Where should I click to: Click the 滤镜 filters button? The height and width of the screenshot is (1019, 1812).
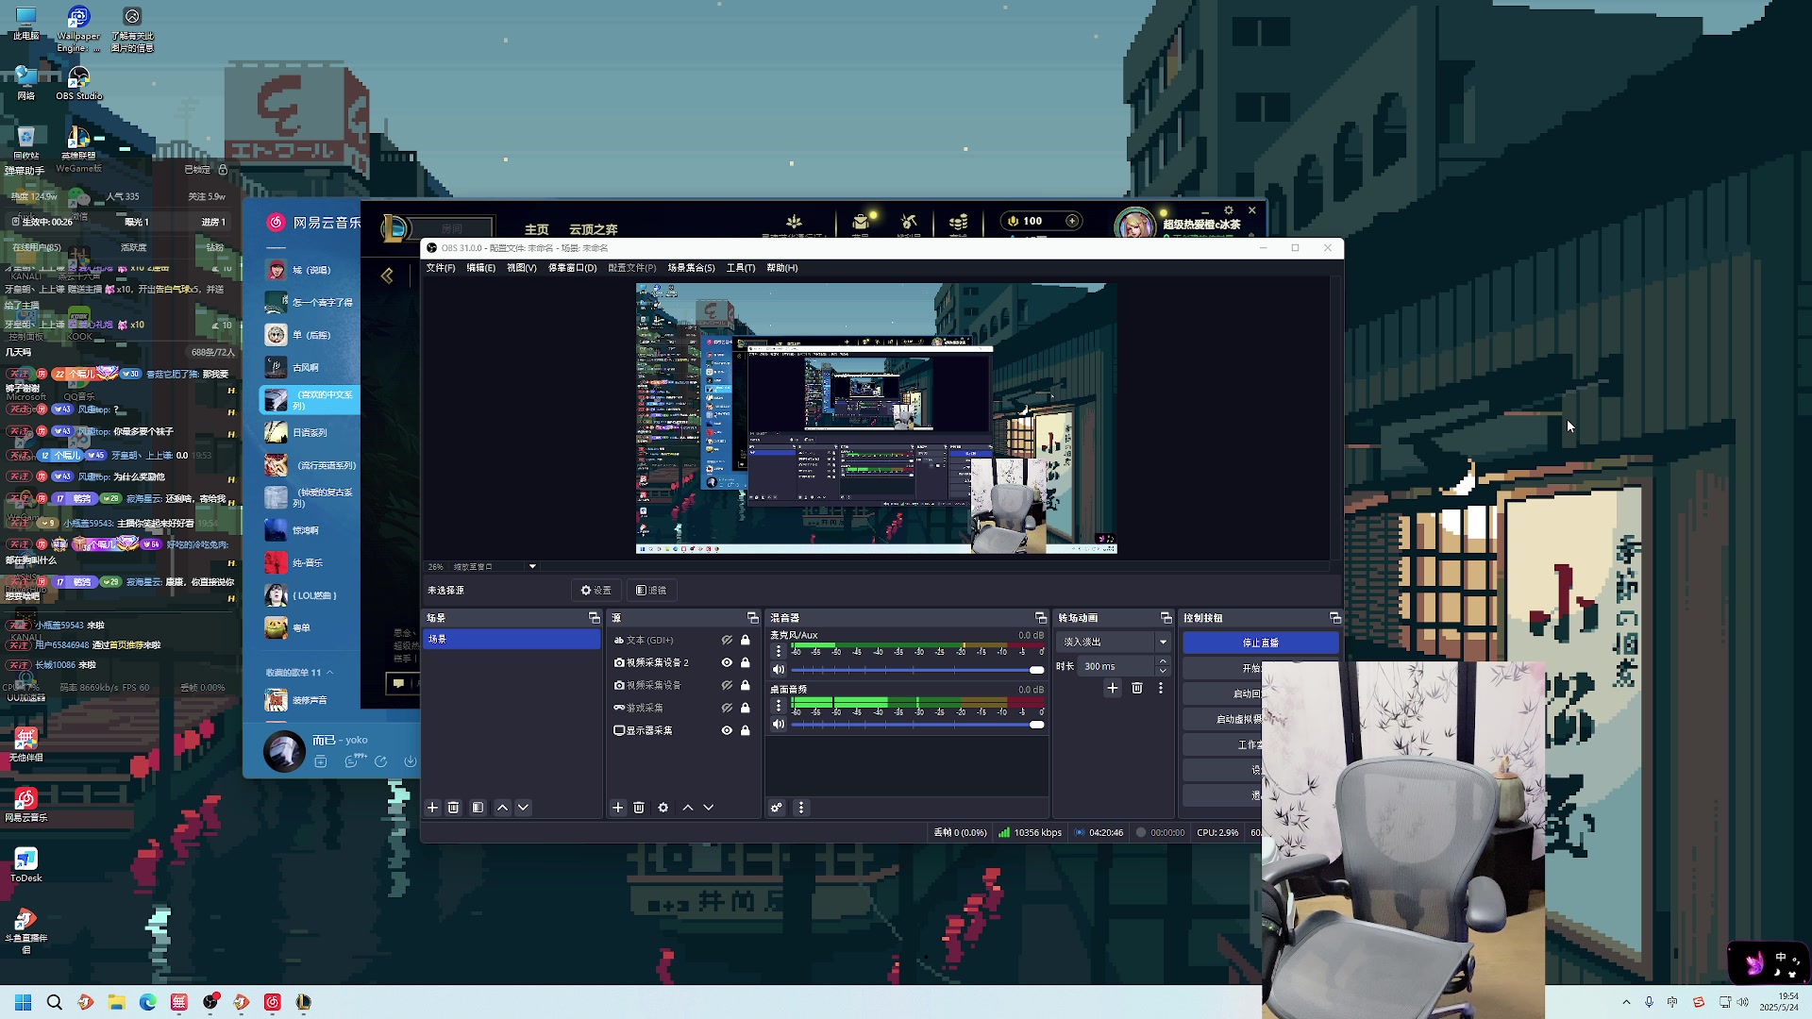651,591
